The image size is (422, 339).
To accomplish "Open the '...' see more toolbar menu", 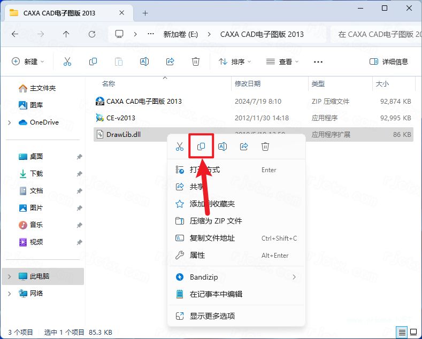I will pyautogui.click(x=318, y=62).
